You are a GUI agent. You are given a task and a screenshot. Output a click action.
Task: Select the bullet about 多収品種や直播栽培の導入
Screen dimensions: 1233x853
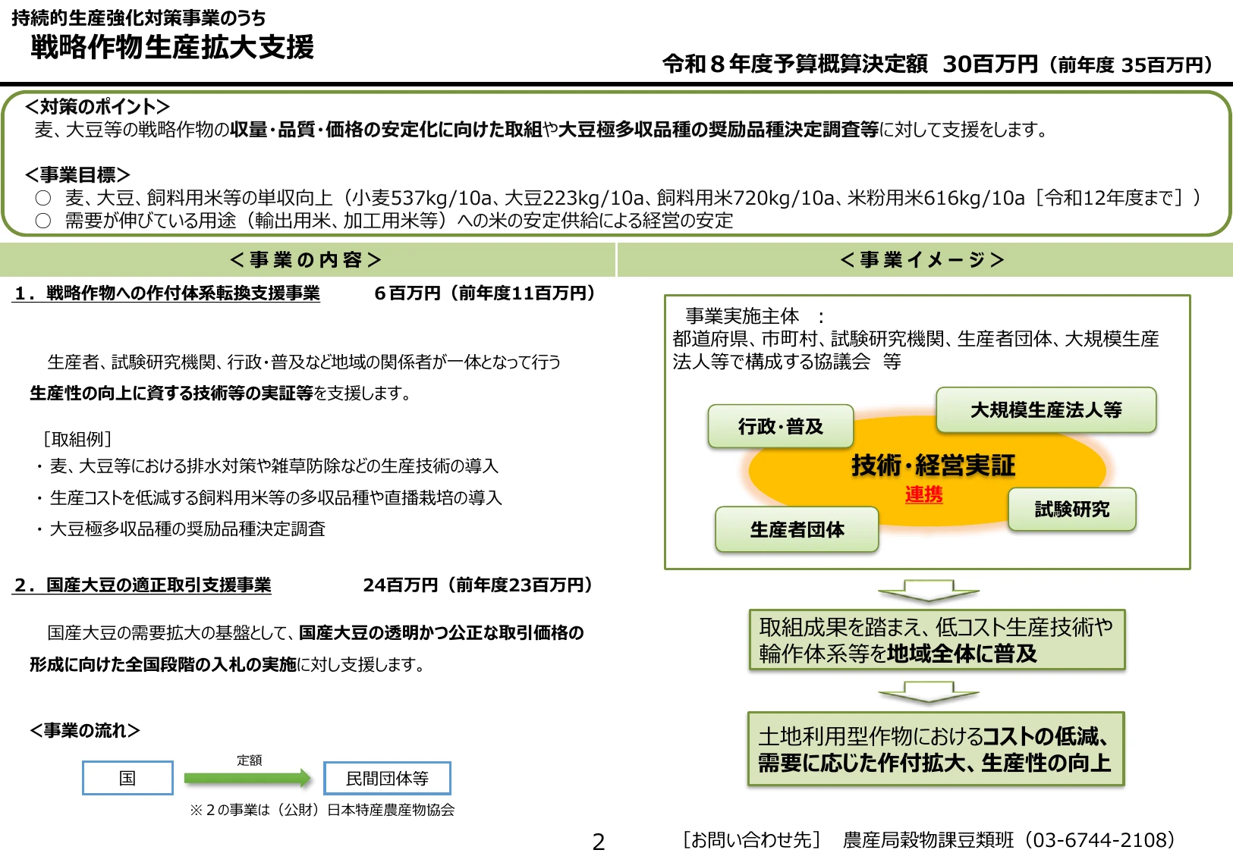(268, 497)
